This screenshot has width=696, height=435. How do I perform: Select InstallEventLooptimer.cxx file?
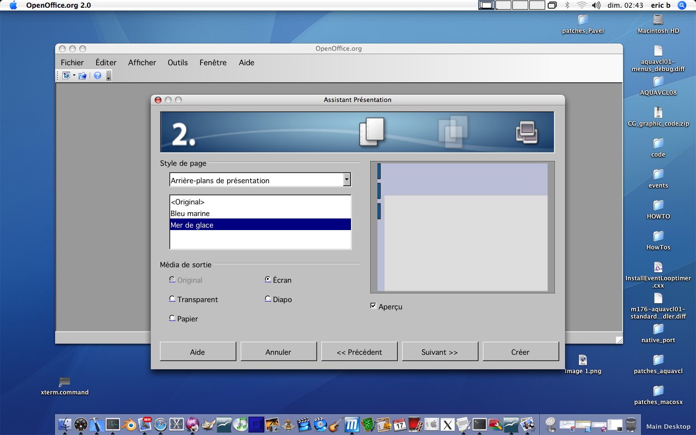658,267
